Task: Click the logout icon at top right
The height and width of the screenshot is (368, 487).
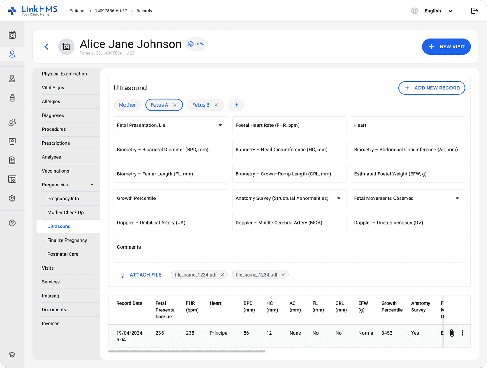Action: pyautogui.click(x=474, y=11)
